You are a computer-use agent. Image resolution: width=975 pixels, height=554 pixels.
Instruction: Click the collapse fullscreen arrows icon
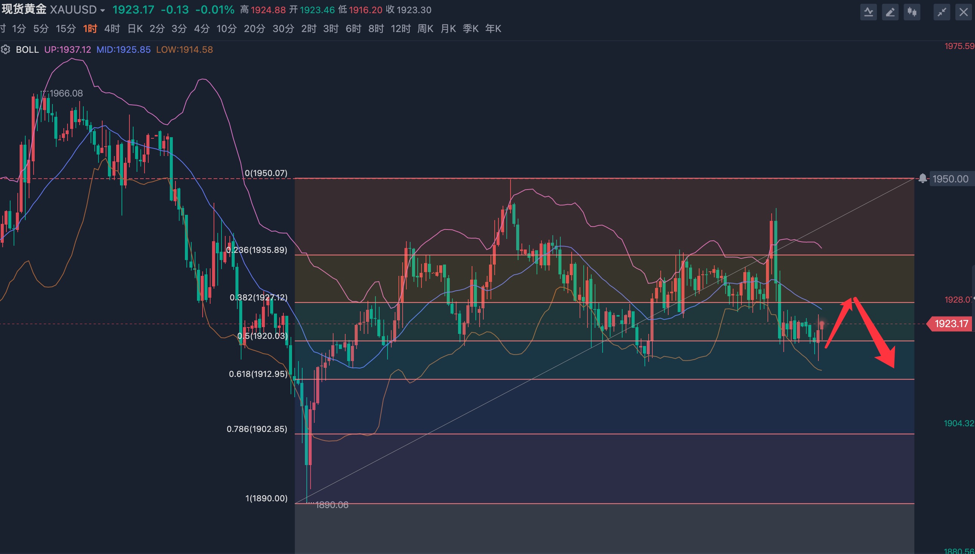coord(941,12)
